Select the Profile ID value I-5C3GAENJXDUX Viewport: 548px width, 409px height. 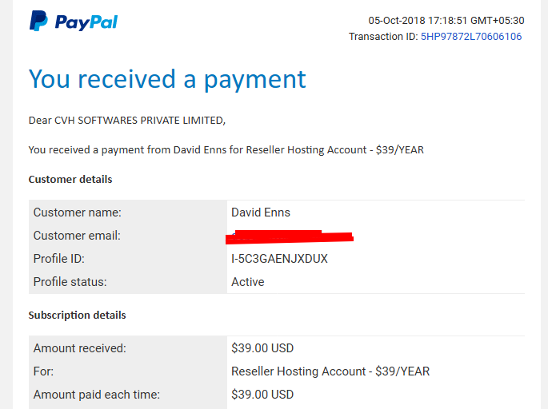click(279, 259)
